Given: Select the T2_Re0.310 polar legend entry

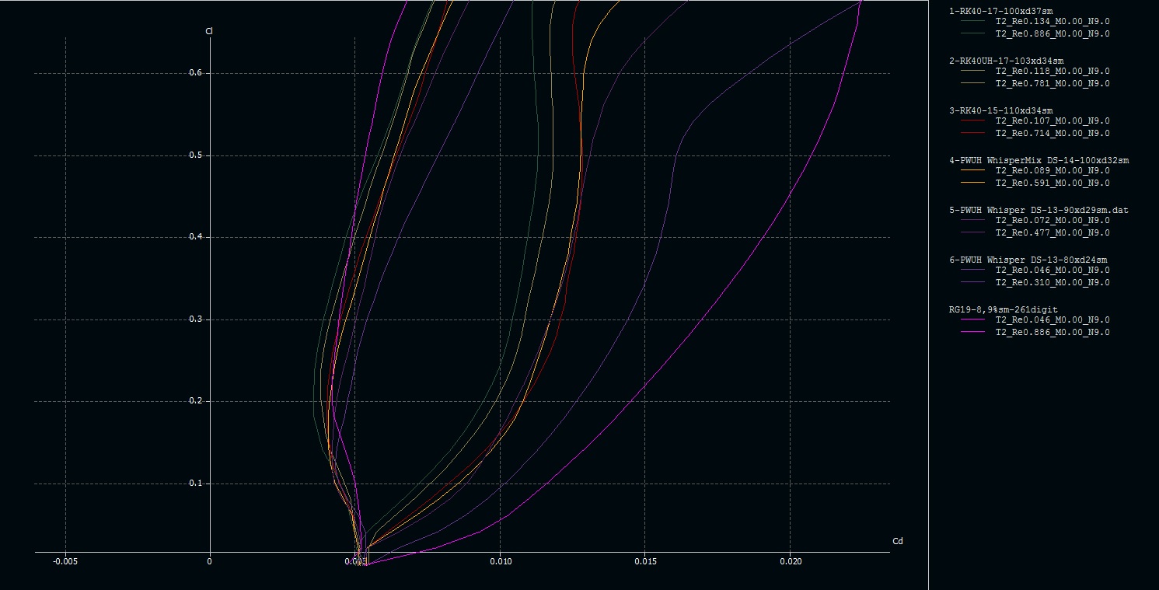Looking at the screenshot, I should (x=1052, y=283).
